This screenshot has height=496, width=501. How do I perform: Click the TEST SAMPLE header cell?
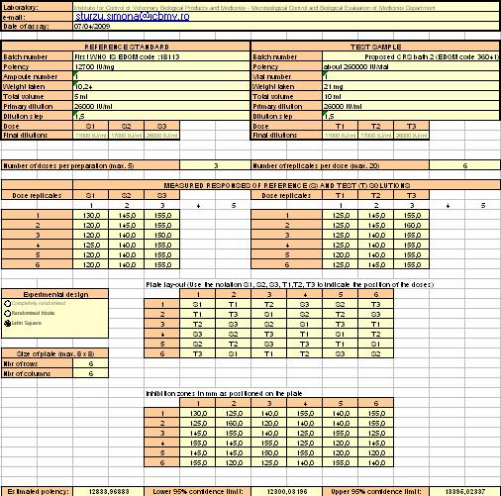pyautogui.click(x=375, y=47)
